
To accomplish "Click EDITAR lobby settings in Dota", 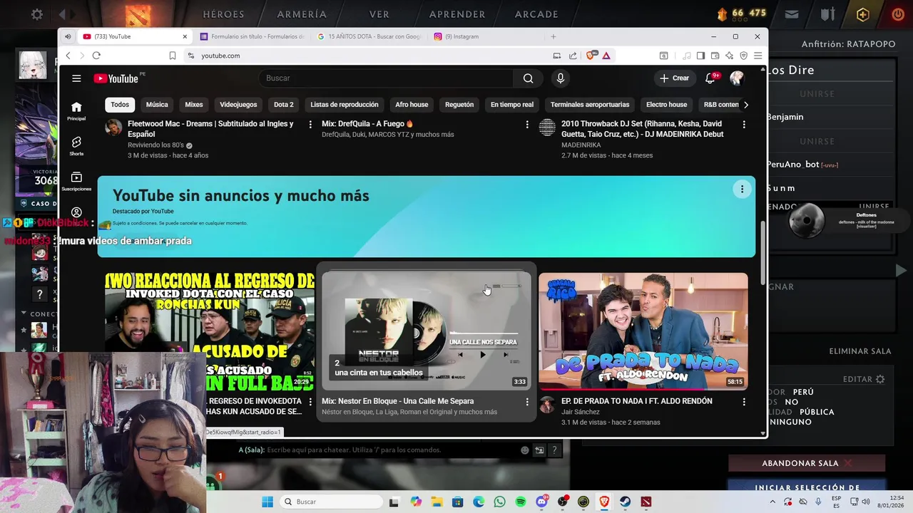I will click(x=864, y=379).
